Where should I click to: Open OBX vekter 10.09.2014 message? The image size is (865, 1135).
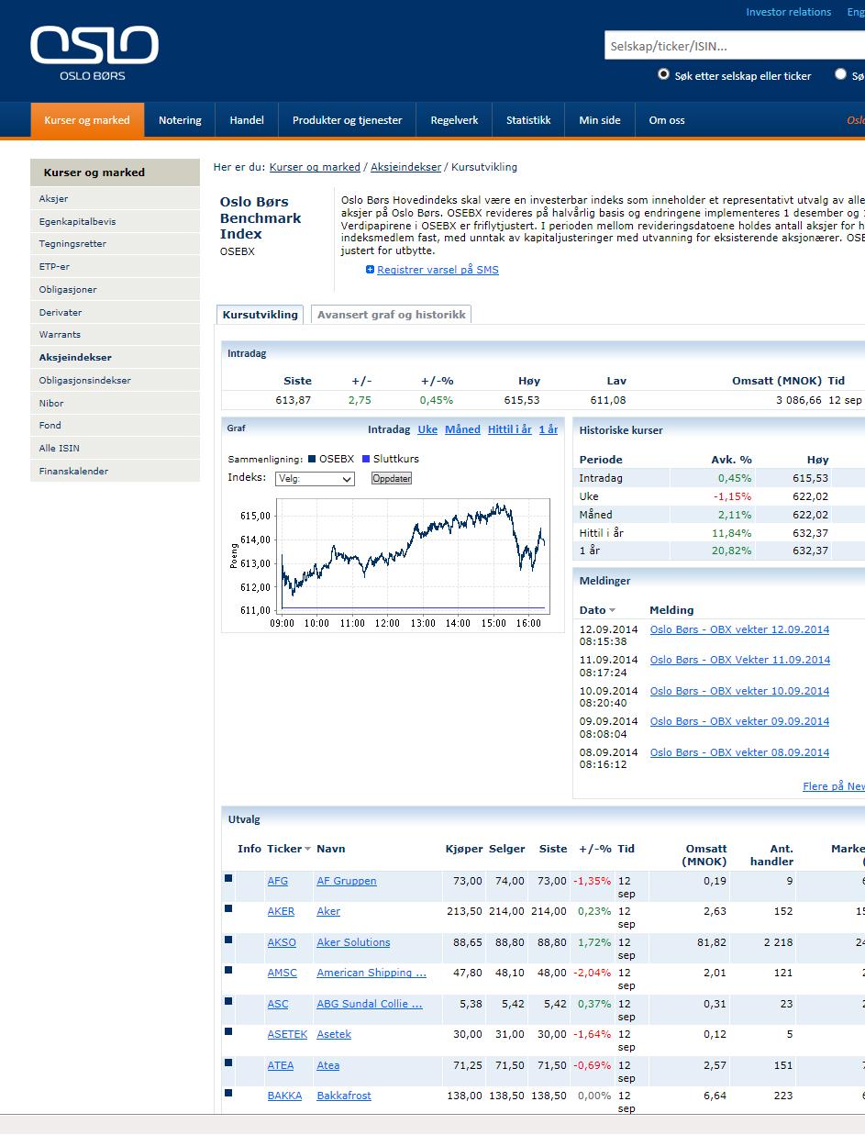click(739, 691)
